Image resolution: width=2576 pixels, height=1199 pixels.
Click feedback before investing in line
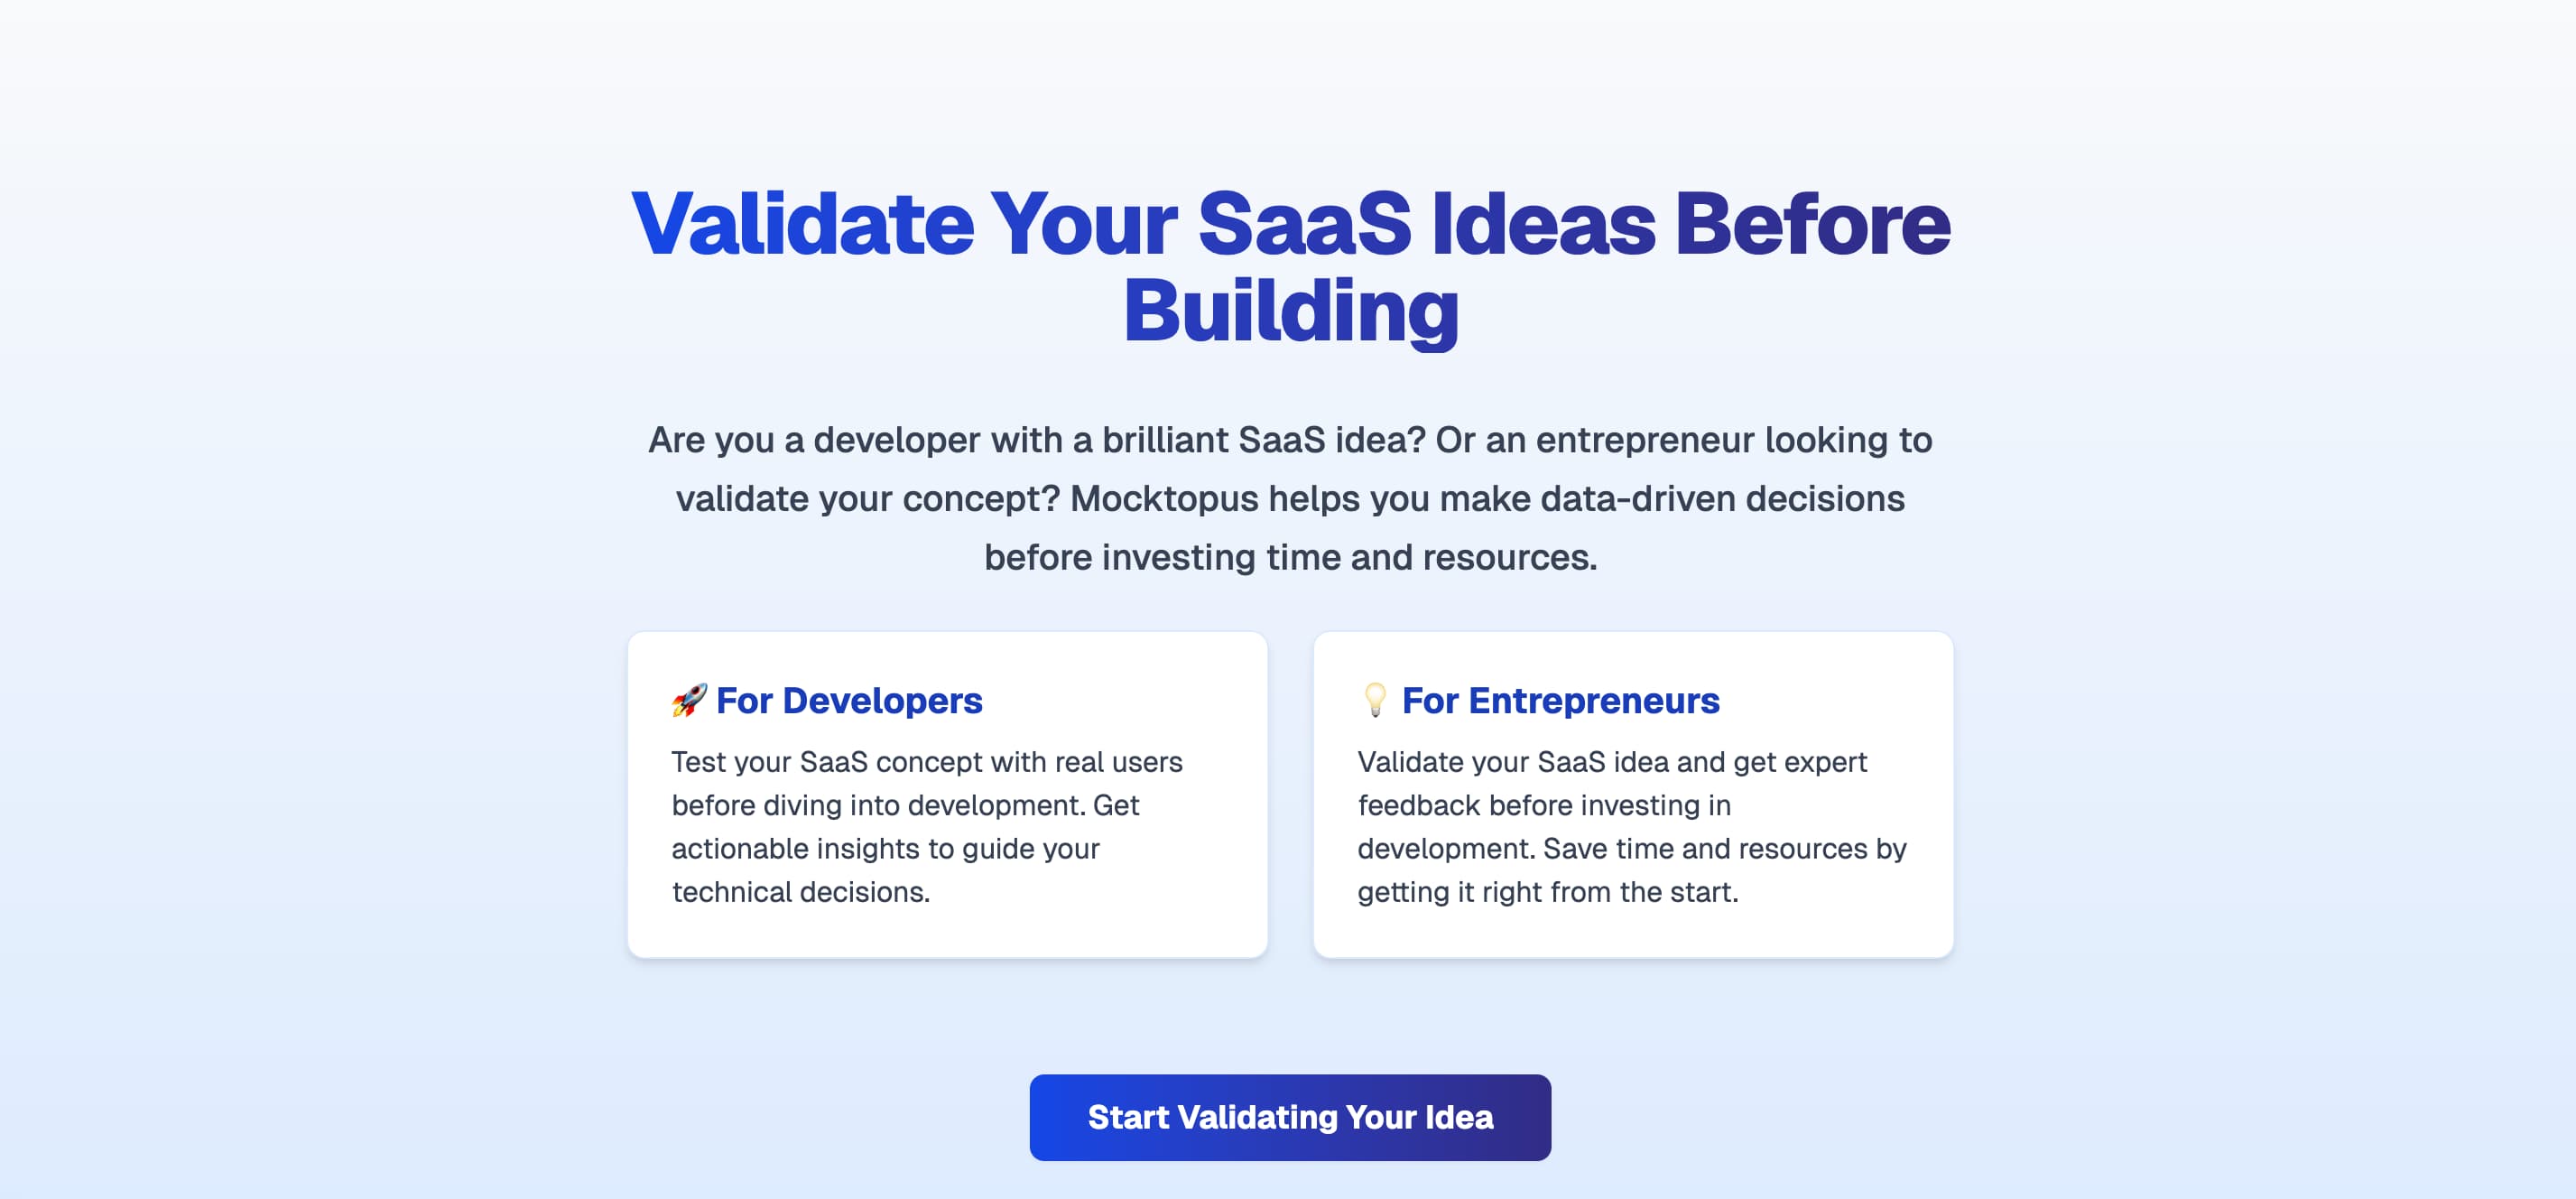pos(1543,805)
